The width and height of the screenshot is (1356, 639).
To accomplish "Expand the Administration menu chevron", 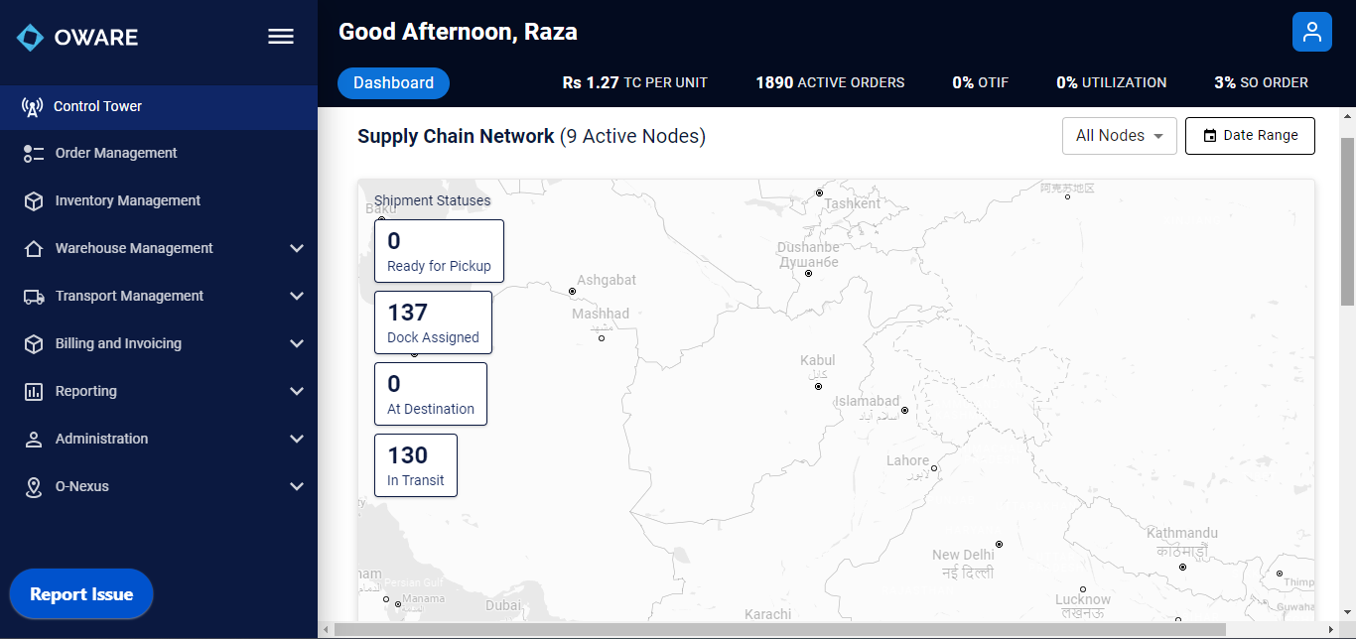I will tap(296, 440).
